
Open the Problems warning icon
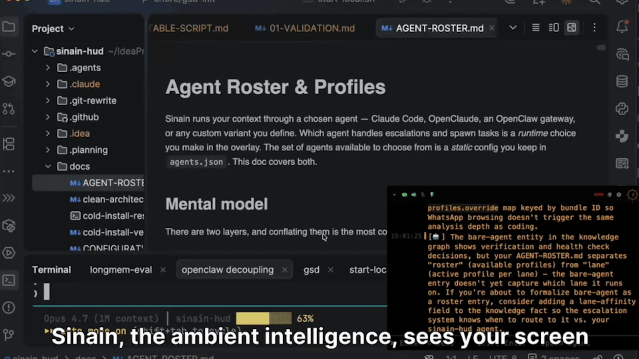click(x=9, y=308)
